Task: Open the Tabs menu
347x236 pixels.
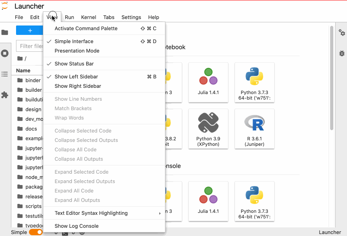Action: (109, 17)
